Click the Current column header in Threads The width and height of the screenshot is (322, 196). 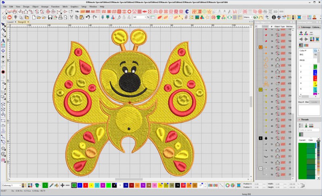click(x=302, y=140)
